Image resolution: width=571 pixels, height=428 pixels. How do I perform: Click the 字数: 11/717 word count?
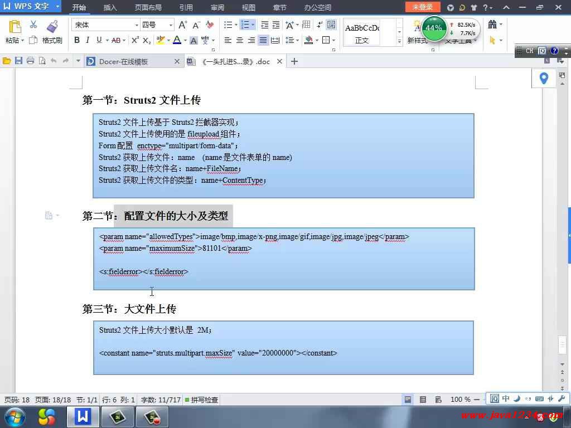(x=161, y=400)
